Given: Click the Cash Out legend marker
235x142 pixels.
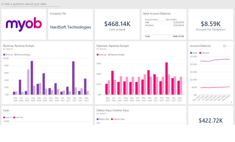Looking at the screenshot, I should point(14,117).
